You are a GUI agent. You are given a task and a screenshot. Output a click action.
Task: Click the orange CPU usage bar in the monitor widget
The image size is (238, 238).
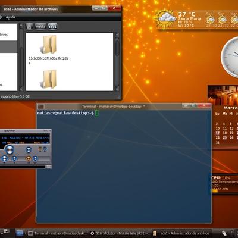click(214, 190)
